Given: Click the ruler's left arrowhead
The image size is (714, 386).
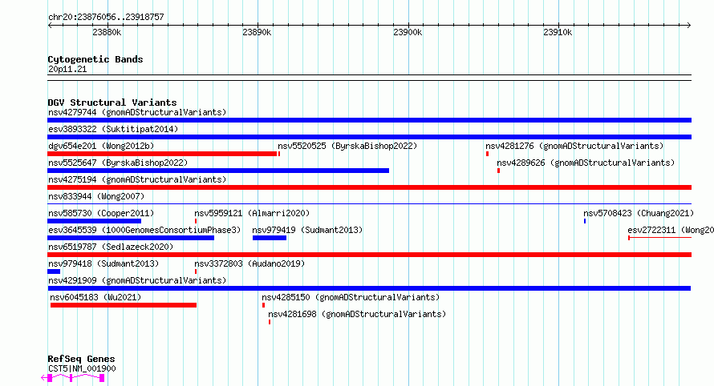Looking at the screenshot, I should (50, 25).
